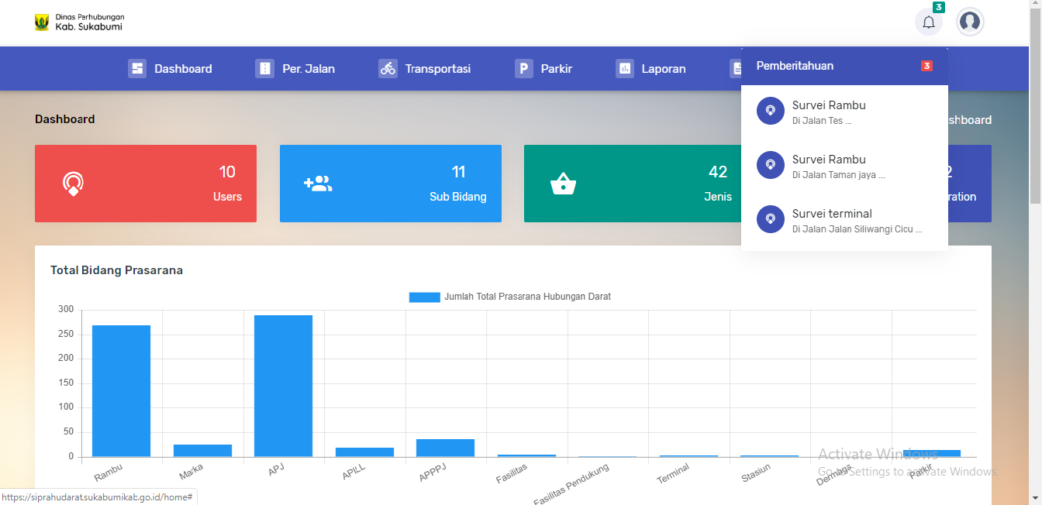The width and height of the screenshot is (1042, 505).
Task: Click the Parkir P icon
Action: point(524,69)
